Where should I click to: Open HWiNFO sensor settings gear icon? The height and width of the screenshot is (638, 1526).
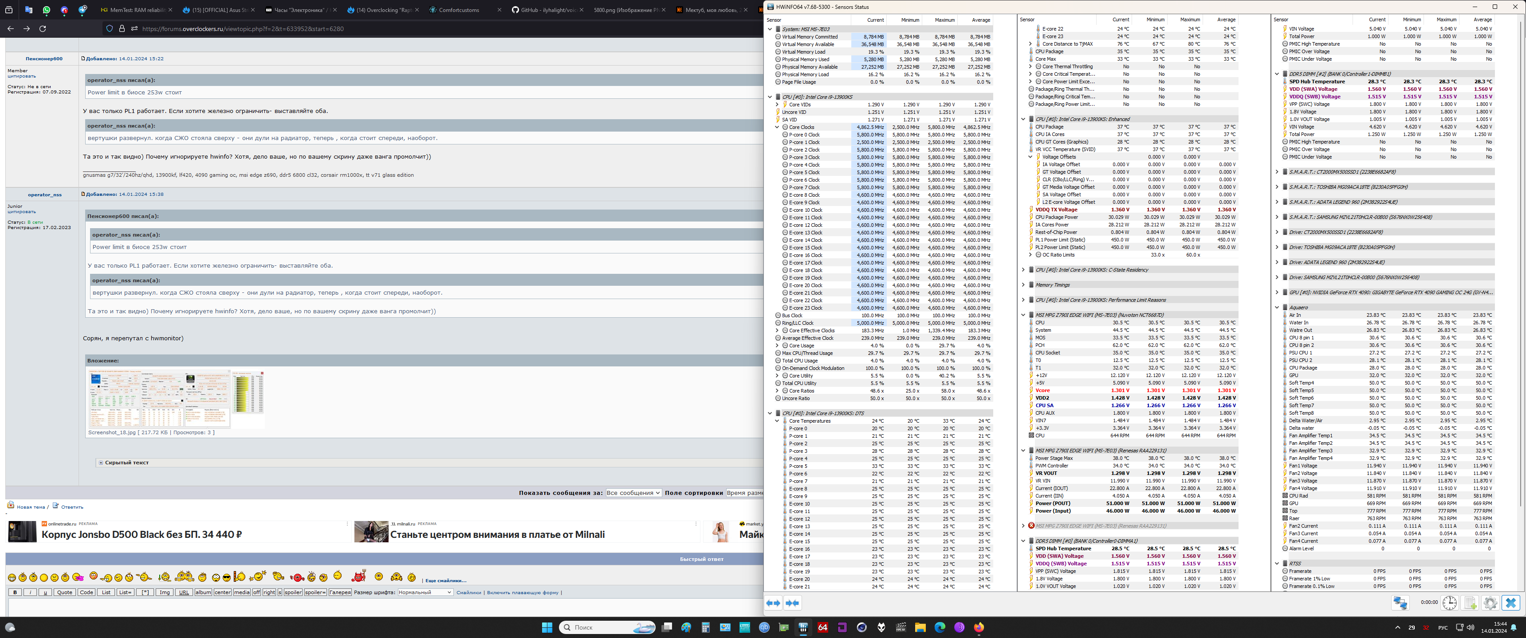tap(1491, 603)
